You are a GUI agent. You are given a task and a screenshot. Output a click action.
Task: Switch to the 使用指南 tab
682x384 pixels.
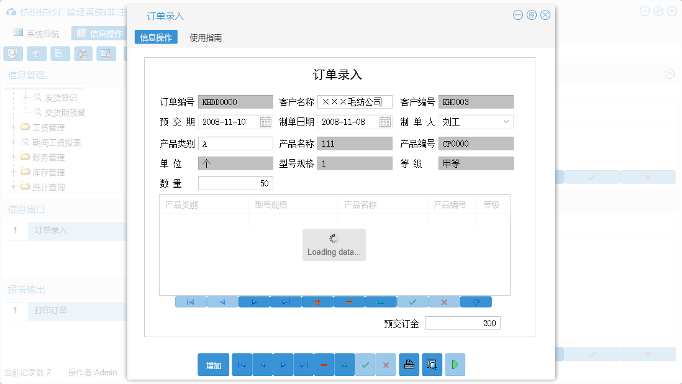pyautogui.click(x=206, y=37)
